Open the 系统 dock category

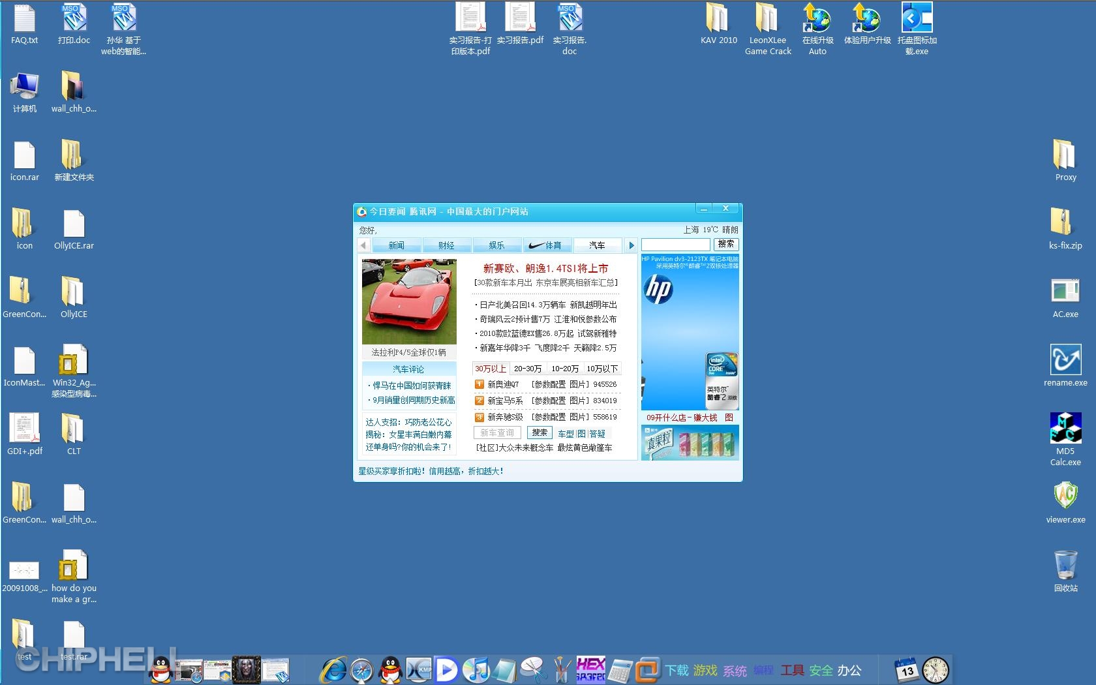pyautogui.click(x=735, y=671)
